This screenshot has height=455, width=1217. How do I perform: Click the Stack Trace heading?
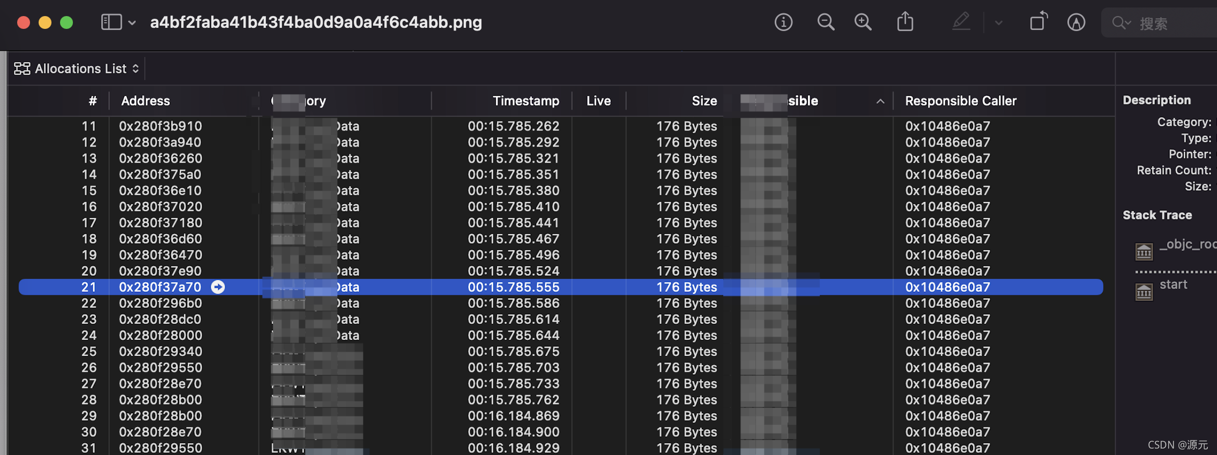click(x=1157, y=215)
